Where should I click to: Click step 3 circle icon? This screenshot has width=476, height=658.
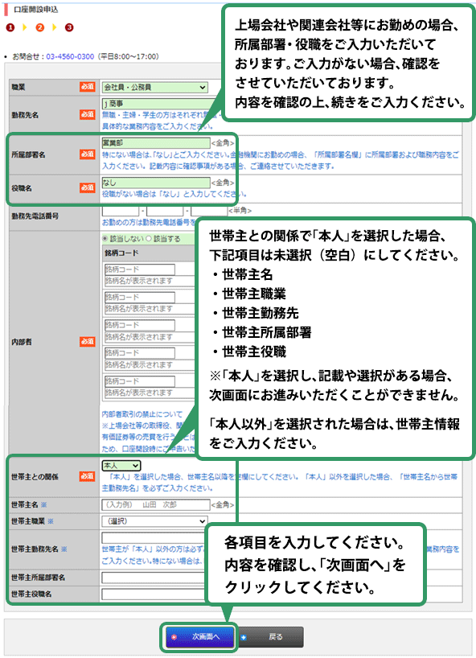coord(69,27)
